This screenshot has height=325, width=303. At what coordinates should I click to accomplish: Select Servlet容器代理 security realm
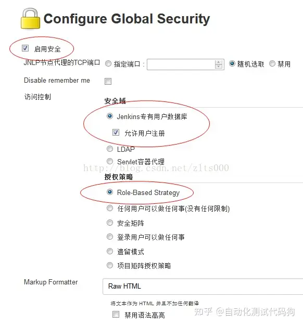tap(110, 161)
